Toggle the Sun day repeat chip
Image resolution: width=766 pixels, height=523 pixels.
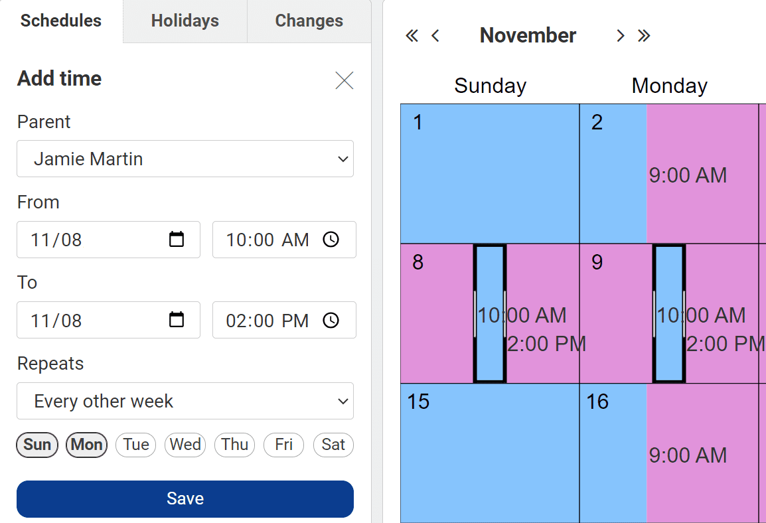click(37, 445)
